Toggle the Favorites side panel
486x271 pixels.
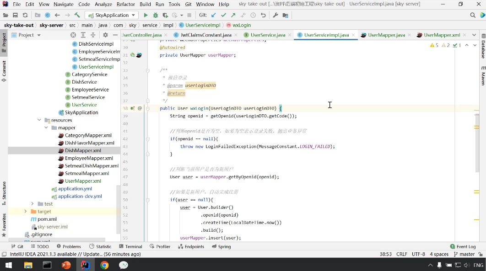click(4, 225)
